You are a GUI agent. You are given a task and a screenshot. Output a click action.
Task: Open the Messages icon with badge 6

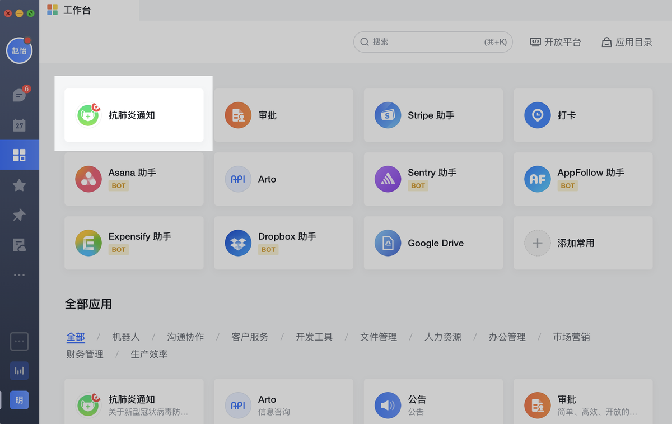(x=19, y=95)
